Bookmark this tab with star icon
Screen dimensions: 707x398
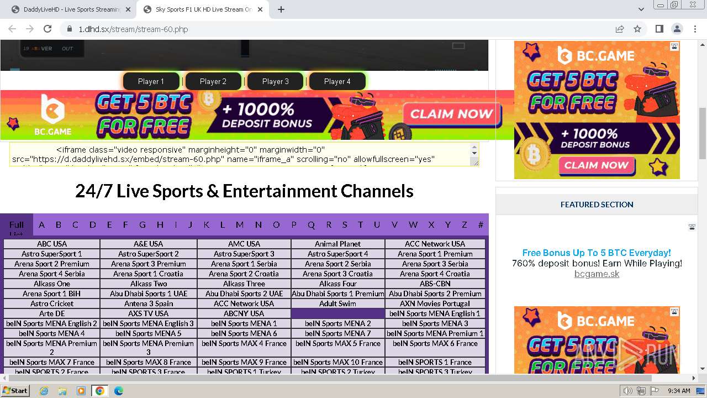coord(637,29)
